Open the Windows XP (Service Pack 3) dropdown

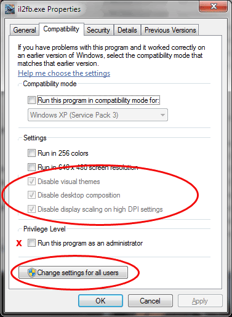click(98, 115)
